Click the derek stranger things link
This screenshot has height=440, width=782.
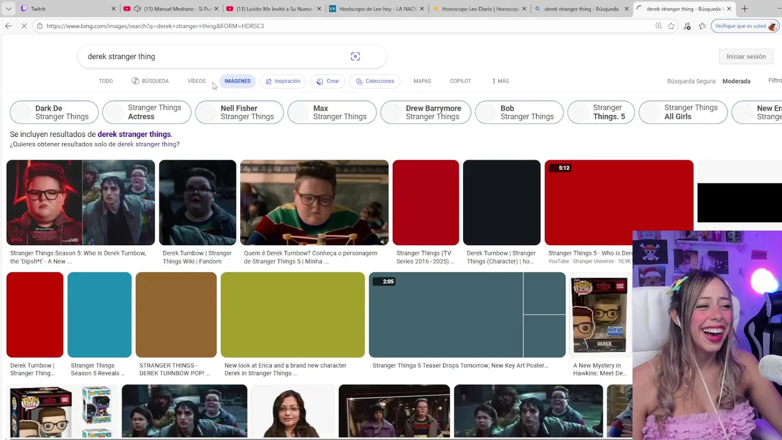coord(134,134)
